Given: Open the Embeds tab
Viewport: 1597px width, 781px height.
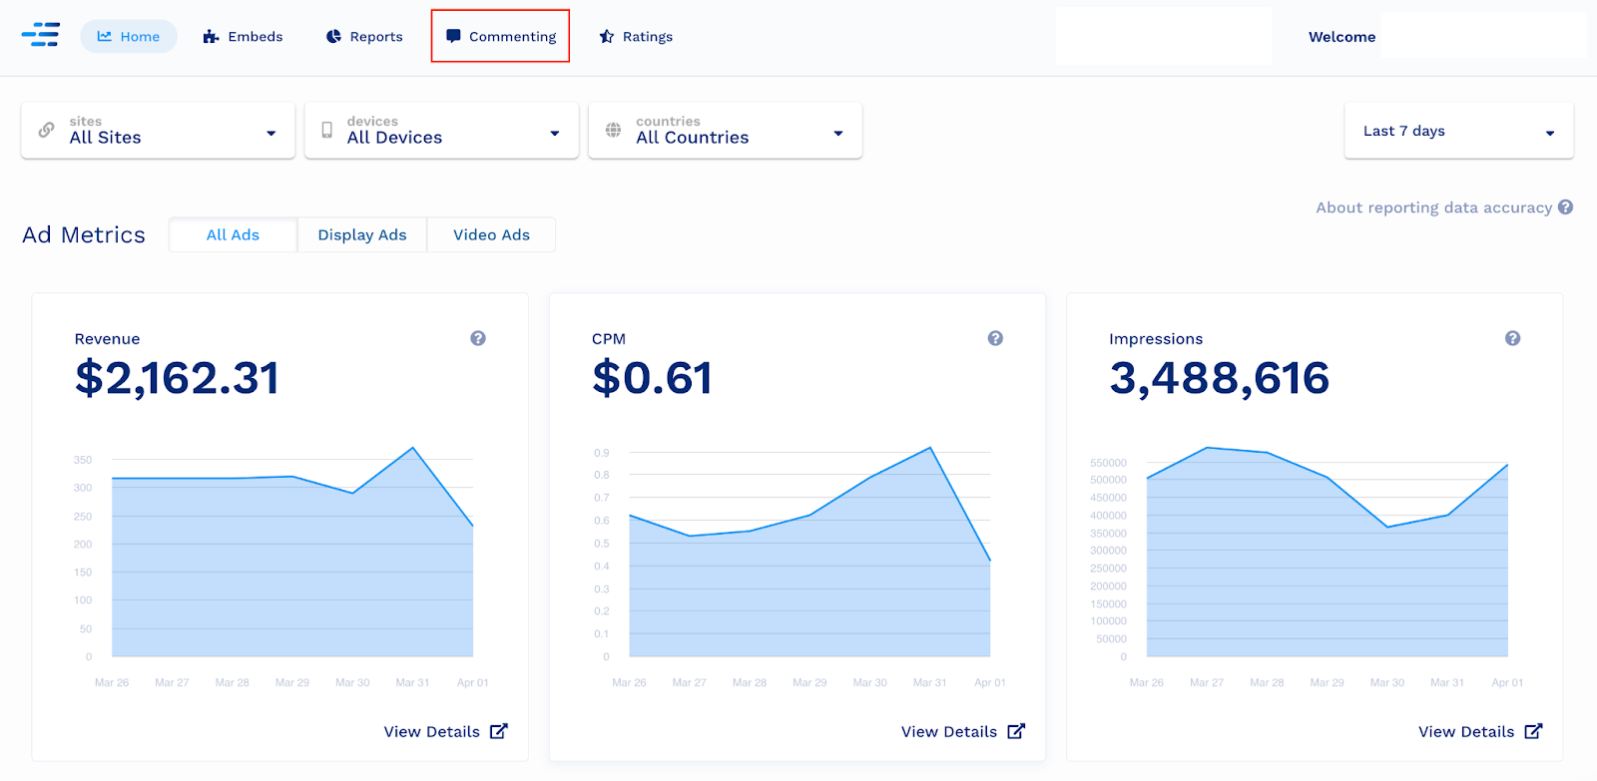Looking at the screenshot, I should pos(243,36).
